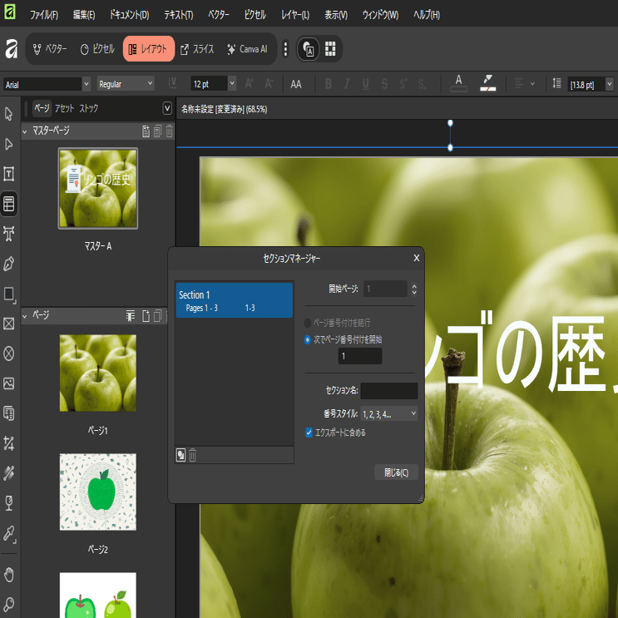
Task: Toggle Underline text formatting
Action: pyautogui.click(x=366, y=84)
